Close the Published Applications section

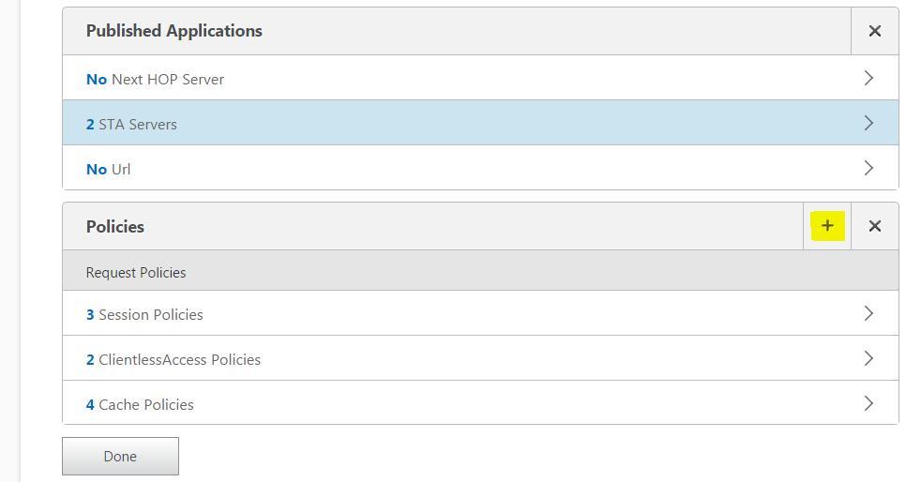point(874,31)
